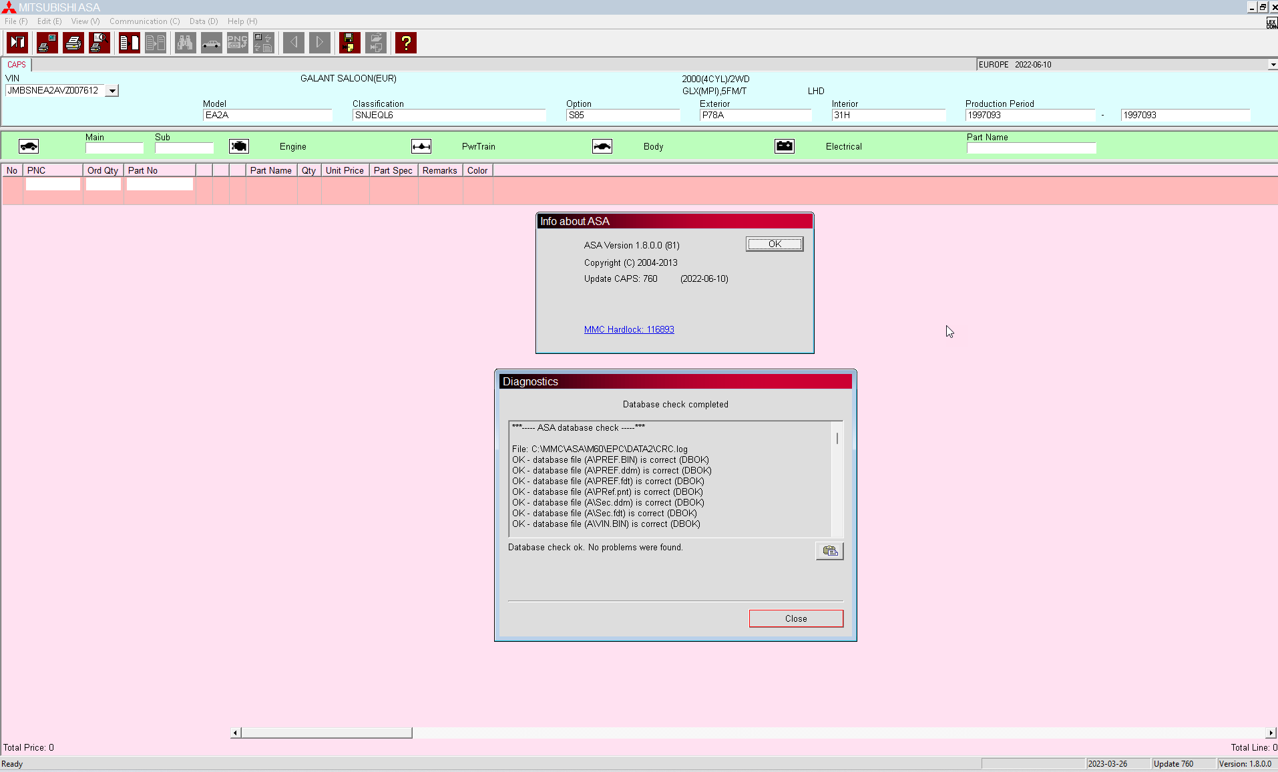Click the swap-arrows document toolbar icon
1278x772 pixels.
pyautogui.click(x=264, y=43)
